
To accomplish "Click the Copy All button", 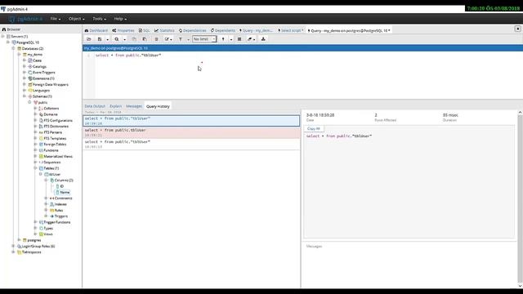I will (x=314, y=128).
